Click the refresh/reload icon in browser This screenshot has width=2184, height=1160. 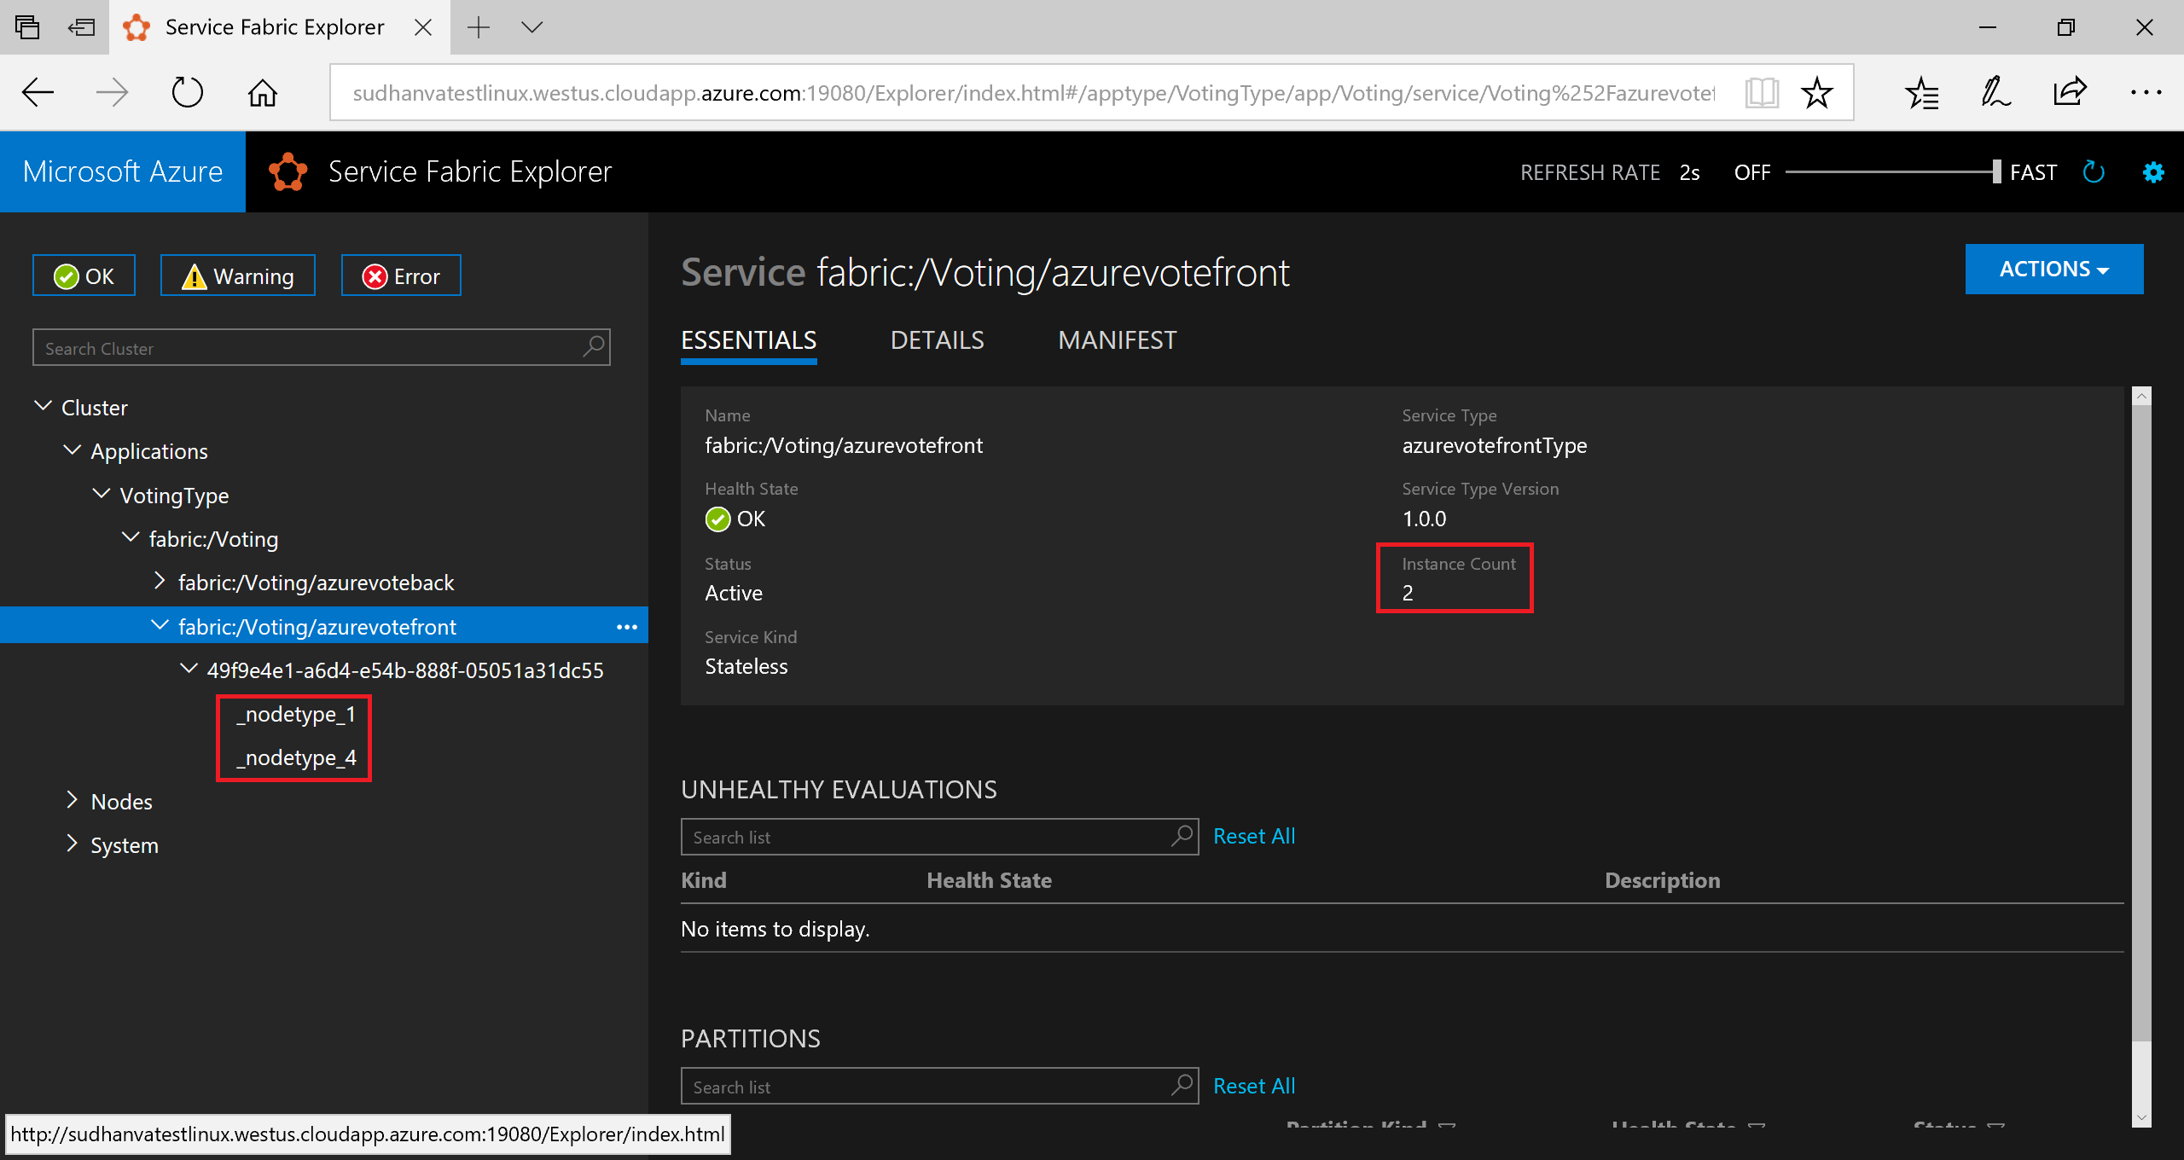(186, 91)
